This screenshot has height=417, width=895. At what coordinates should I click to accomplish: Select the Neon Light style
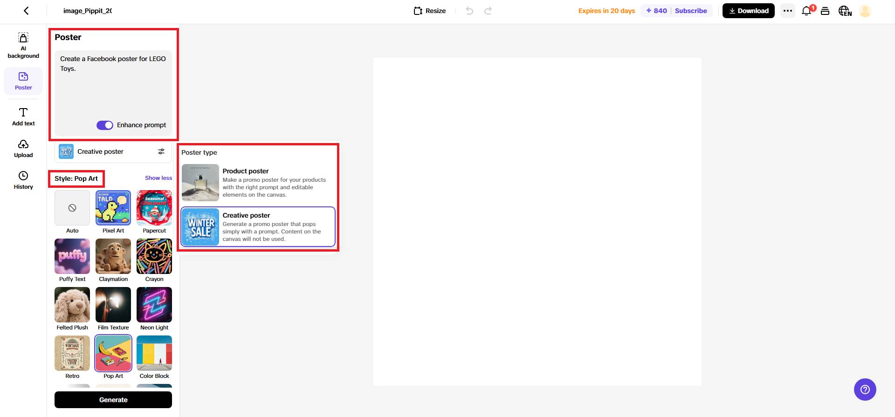point(154,309)
